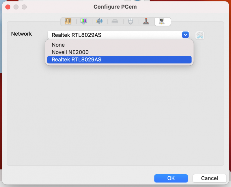The image size is (231, 187).
Task: Switch to the display settings tab
Action: (84, 21)
